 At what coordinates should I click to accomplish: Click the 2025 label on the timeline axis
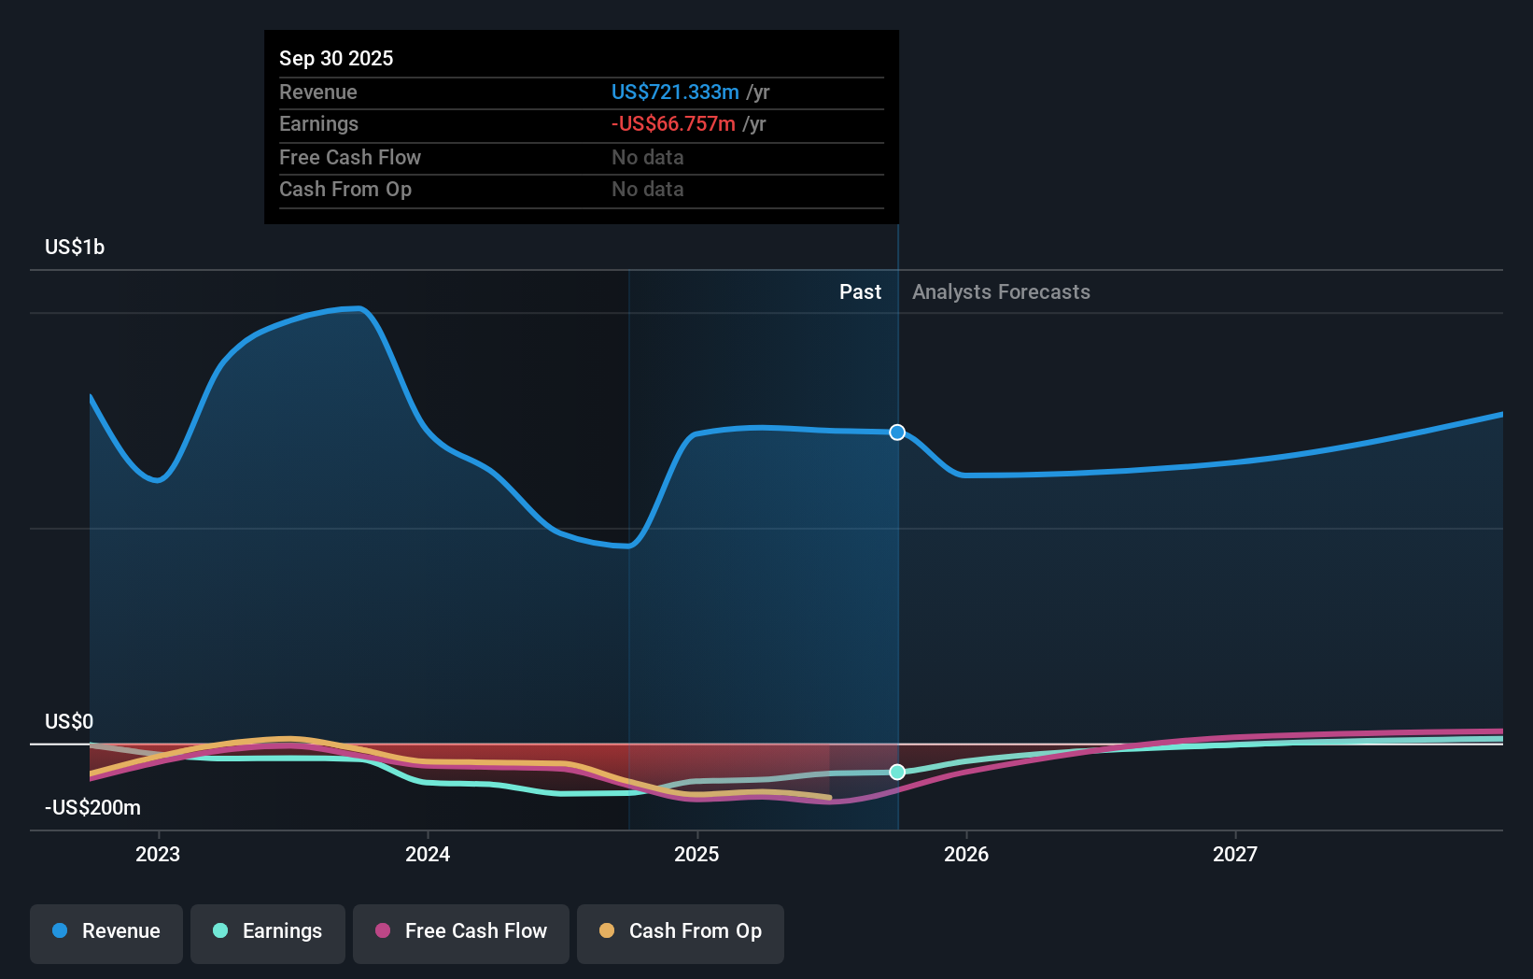point(697,854)
